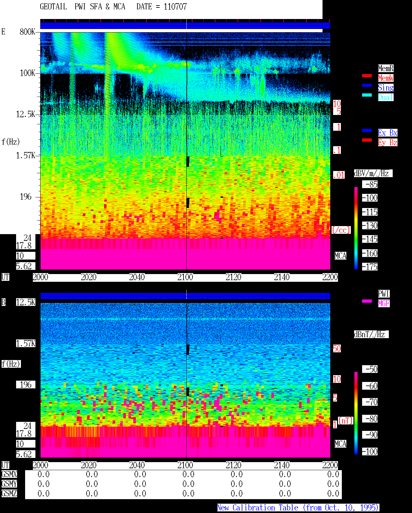Screen dimensions: 412x513
Task: Select the MemR legend label
Action: (386, 68)
